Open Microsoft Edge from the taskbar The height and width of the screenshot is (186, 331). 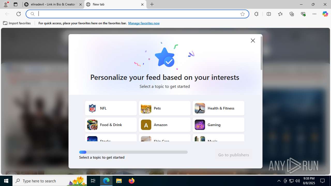(x=106, y=181)
